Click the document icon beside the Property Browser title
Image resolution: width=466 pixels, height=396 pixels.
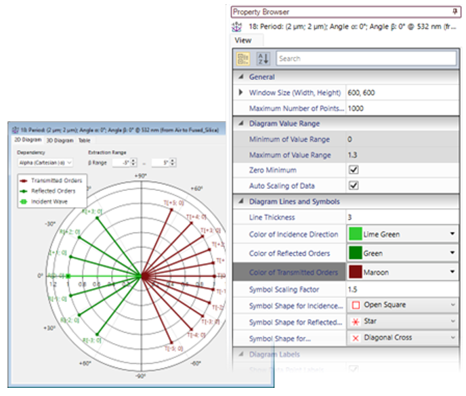point(237,27)
